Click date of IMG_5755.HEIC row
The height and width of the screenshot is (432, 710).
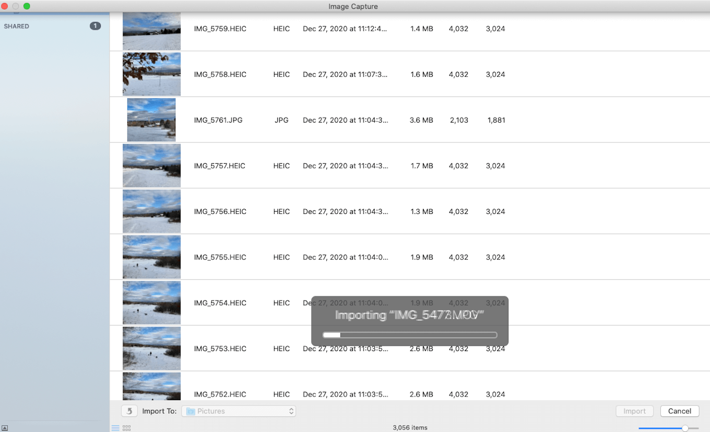(x=345, y=257)
